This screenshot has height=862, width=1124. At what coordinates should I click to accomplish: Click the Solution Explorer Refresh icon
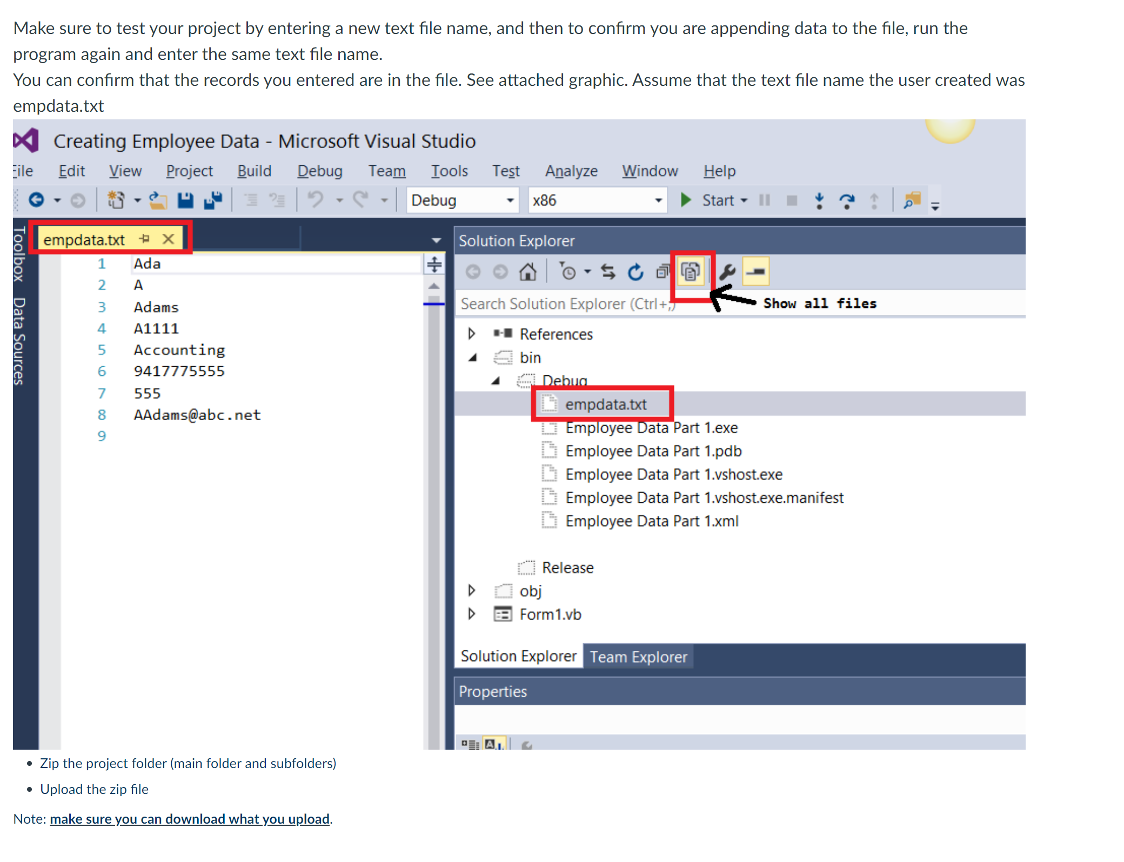coord(635,272)
